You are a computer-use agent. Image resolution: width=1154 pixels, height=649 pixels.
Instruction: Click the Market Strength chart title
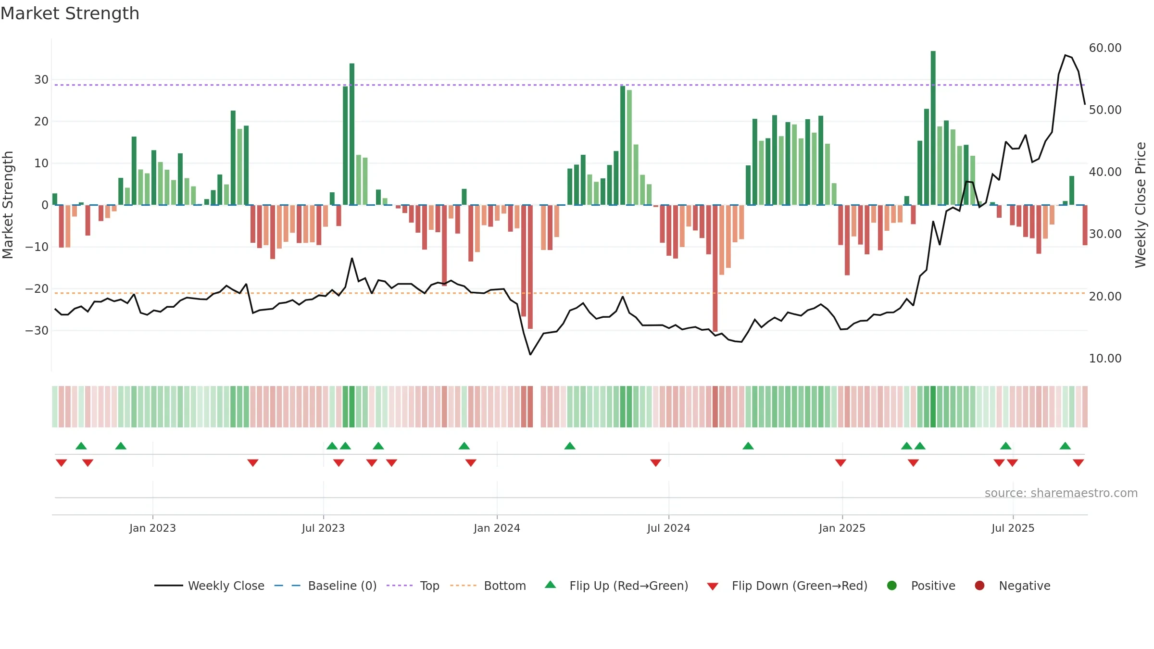tap(70, 13)
